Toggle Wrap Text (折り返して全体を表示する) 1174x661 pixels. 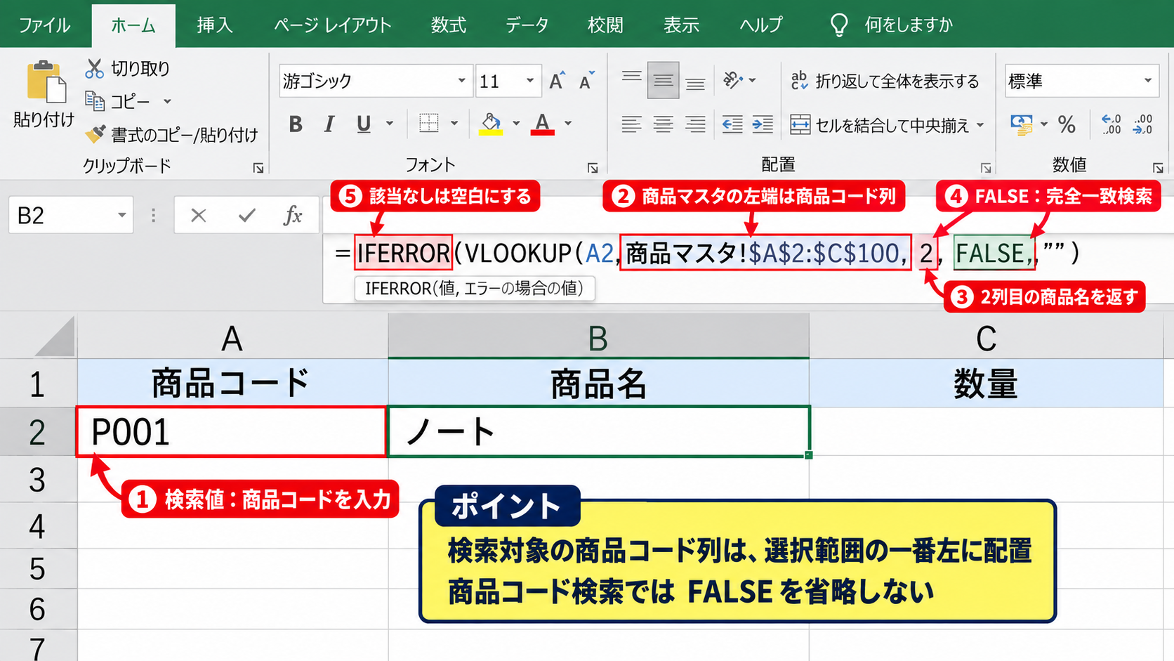click(885, 81)
